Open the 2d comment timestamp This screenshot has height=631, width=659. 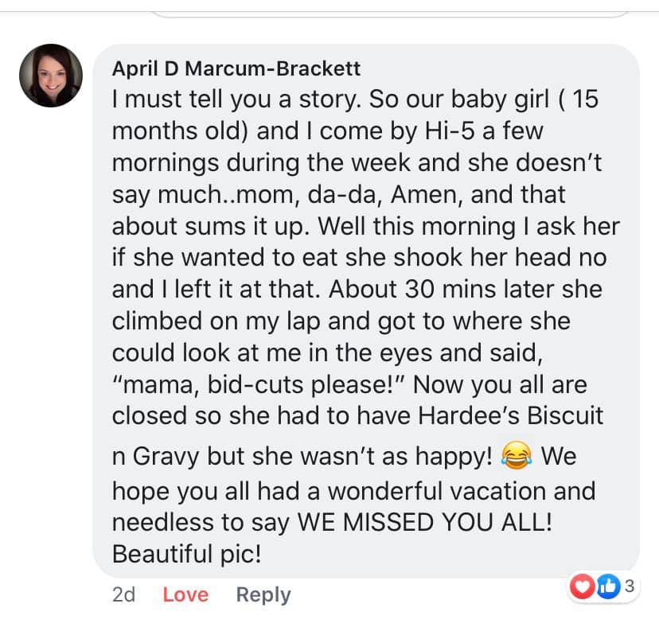[124, 594]
